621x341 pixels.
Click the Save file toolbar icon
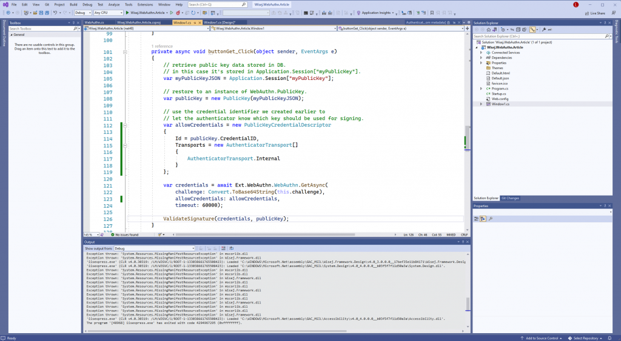[x=41, y=13]
